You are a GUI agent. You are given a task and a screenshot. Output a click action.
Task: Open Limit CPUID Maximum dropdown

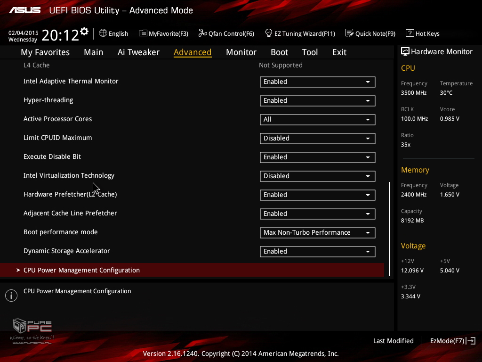click(318, 138)
